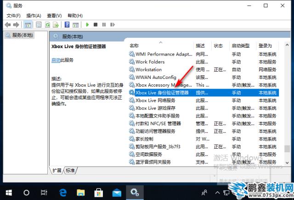The width and height of the screenshot is (294, 200).
Task: Select Xbox Live 身份验证管理器 service row
Action: tap(204, 93)
